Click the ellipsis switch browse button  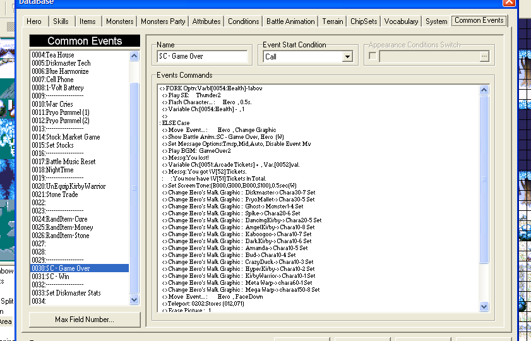(484, 57)
